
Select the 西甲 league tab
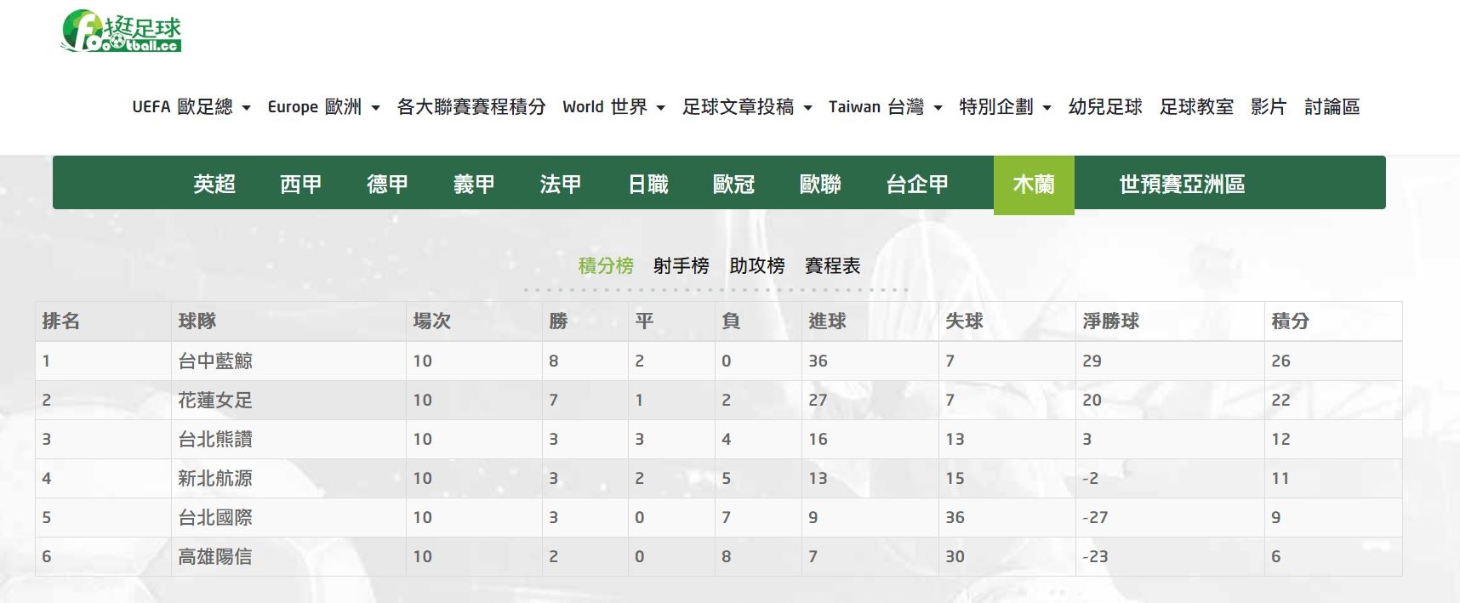[x=301, y=184]
